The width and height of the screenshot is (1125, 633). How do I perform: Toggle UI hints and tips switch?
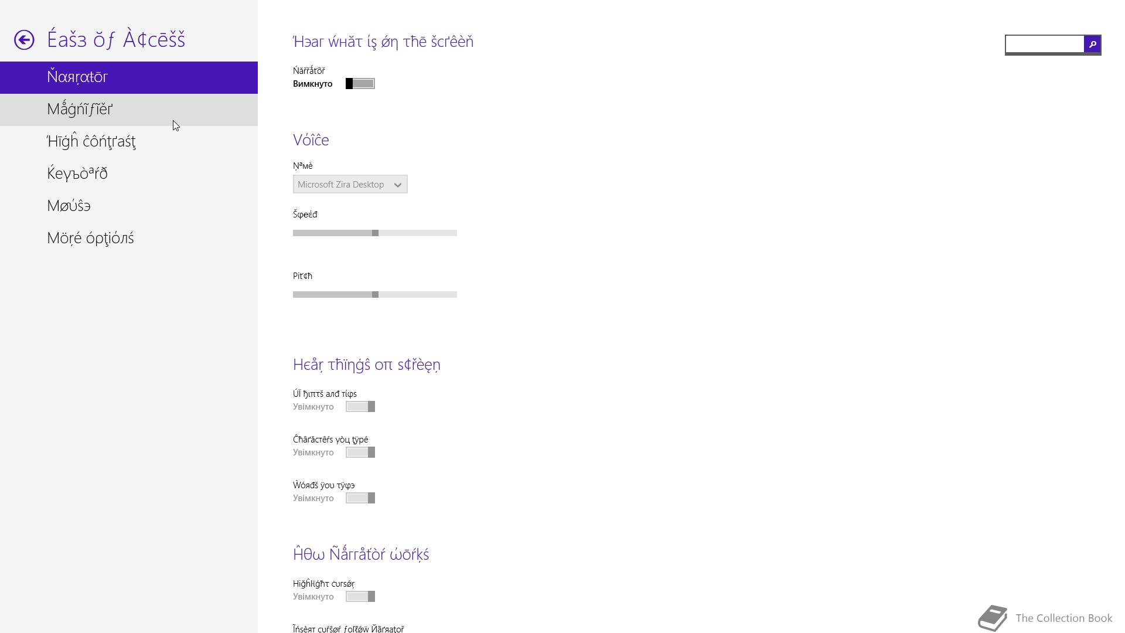[x=360, y=407]
